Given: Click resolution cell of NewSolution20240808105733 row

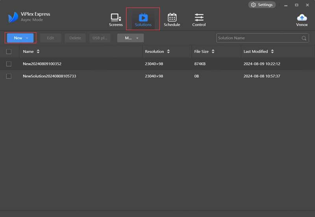Looking at the screenshot, I should tap(154, 76).
